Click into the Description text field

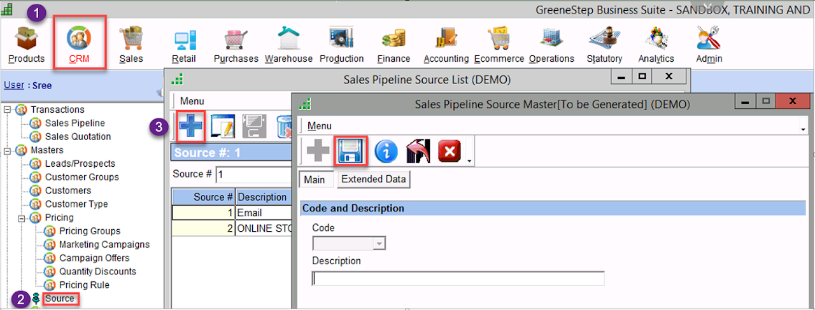tap(457, 279)
